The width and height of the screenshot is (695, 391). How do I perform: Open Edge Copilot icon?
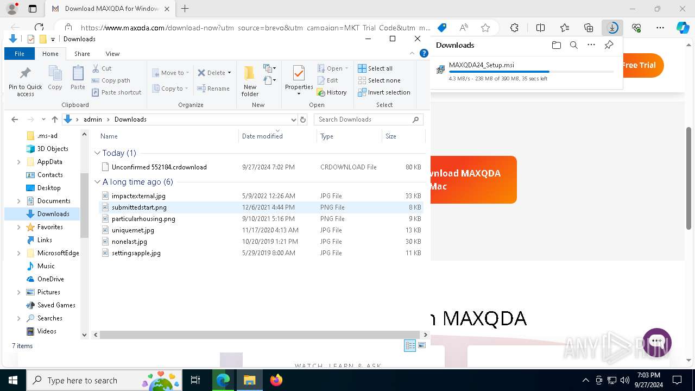(683, 28)
